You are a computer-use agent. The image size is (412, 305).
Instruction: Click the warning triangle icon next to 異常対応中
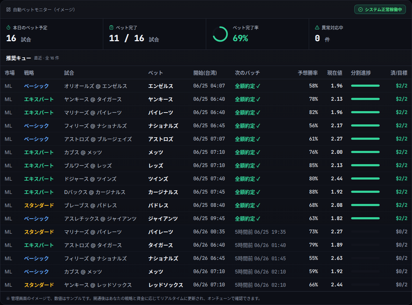point(317,28)
